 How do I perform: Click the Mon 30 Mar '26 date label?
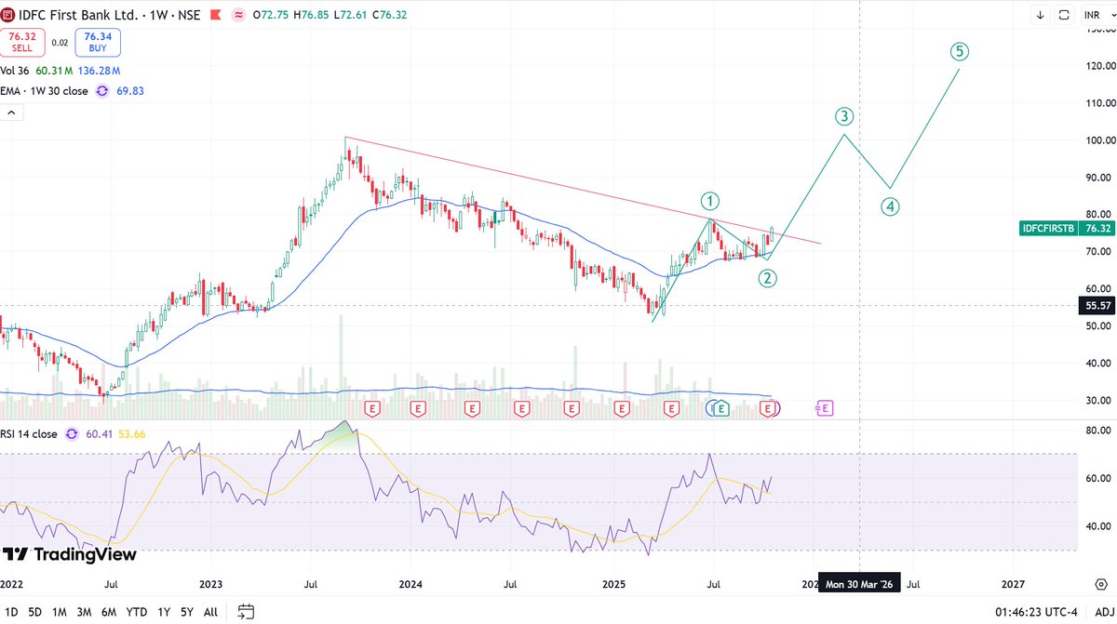859,584
